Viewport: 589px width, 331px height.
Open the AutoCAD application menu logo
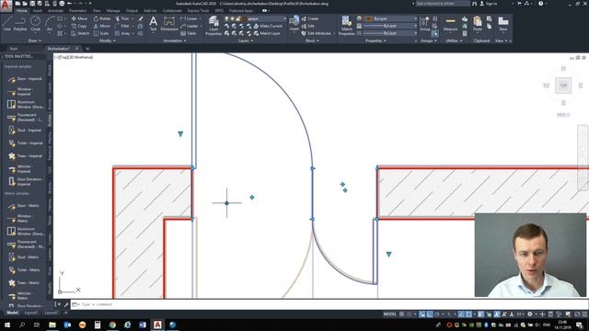pyautogui.click(x=6, y=6)
